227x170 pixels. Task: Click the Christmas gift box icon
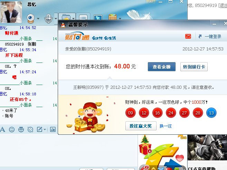point(145,145)
